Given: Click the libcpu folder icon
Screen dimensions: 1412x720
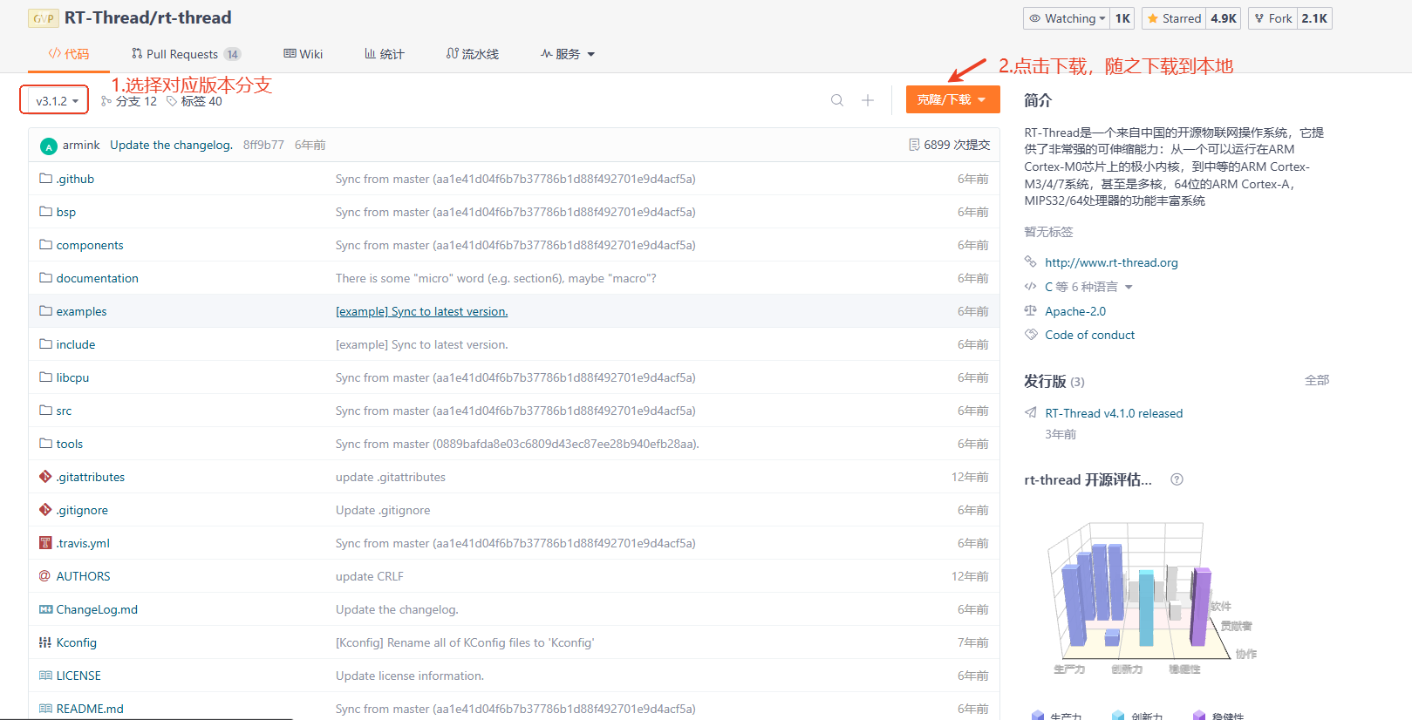Looking at the screenshot, I should 45,377.
